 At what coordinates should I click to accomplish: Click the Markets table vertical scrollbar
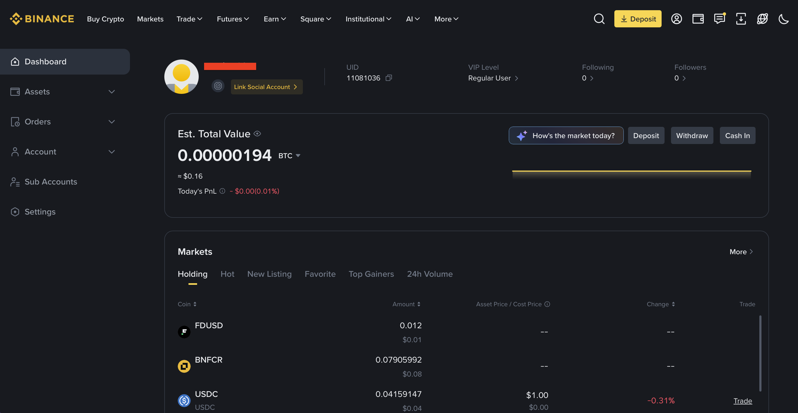760,353
